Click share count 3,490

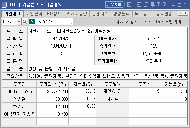[x=53, y=114]
